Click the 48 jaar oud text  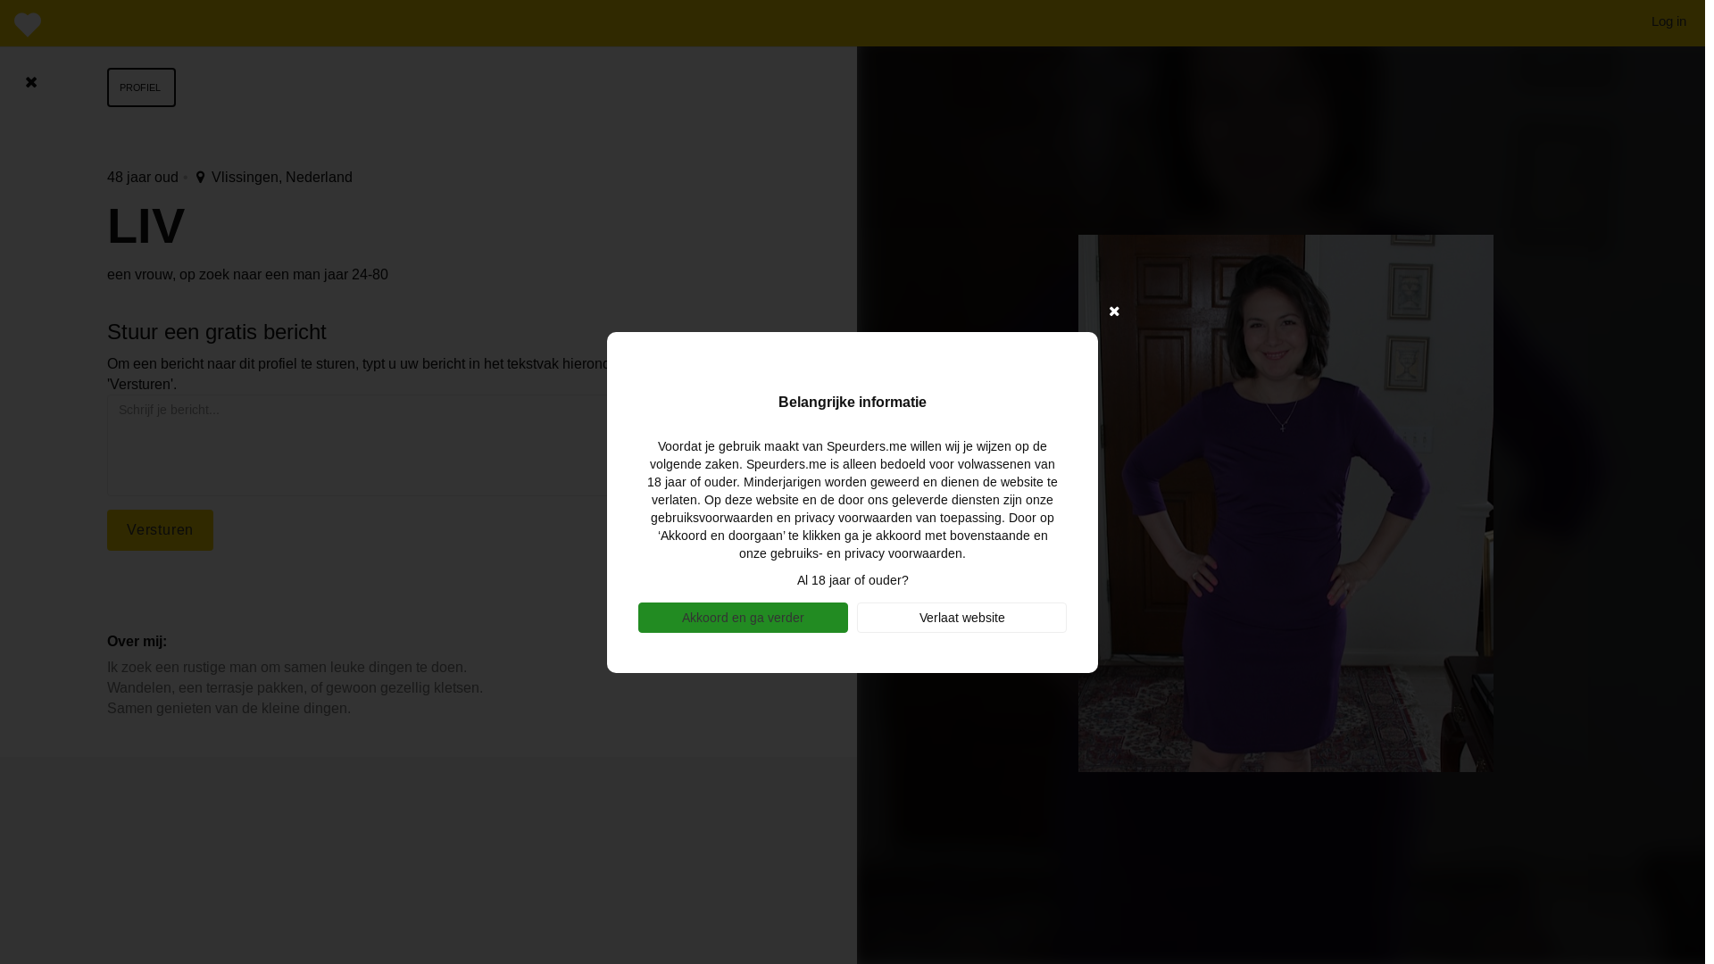[x=143, y=178]
